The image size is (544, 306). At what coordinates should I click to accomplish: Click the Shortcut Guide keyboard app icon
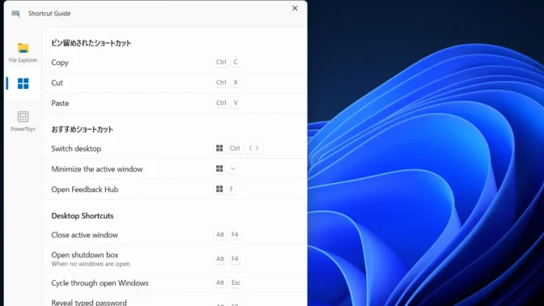pyautogui.click(x=15, y=14)
